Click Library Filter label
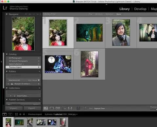The height and width of the screenshot is (127, 157). pos(50,14)
